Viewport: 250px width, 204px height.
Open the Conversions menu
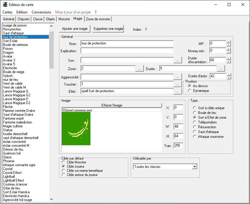pos(41,12)
